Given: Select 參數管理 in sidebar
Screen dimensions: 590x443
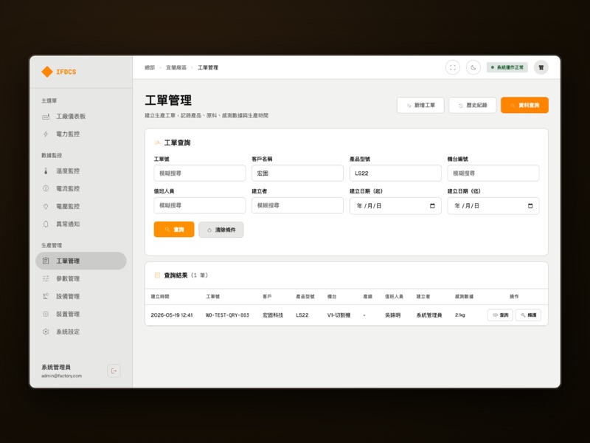Looking at the screenshot, I should 81,279.
